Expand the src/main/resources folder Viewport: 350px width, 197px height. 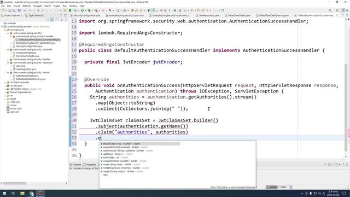5,83
